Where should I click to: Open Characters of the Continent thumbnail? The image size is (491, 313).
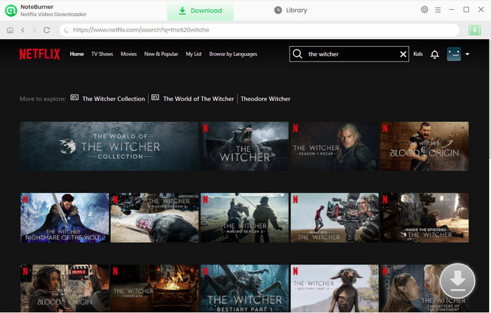(424, 288)
